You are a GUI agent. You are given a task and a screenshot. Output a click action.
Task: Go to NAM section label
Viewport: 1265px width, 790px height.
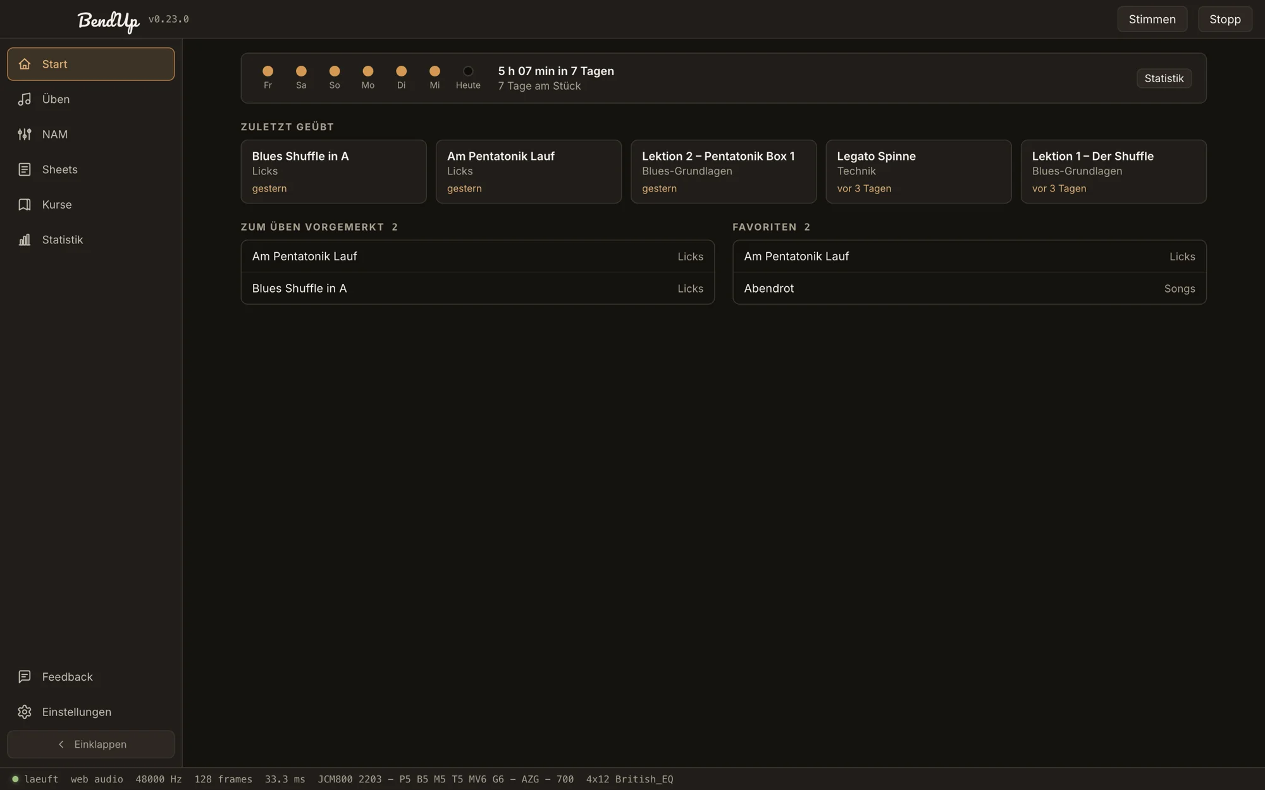tap(55, 134)
